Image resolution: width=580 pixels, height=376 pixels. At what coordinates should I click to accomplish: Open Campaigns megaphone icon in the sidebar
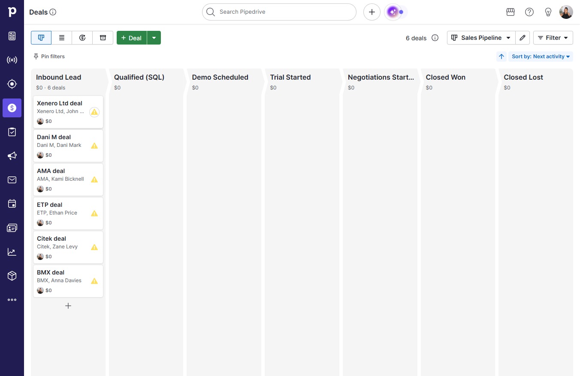(12, 156)
